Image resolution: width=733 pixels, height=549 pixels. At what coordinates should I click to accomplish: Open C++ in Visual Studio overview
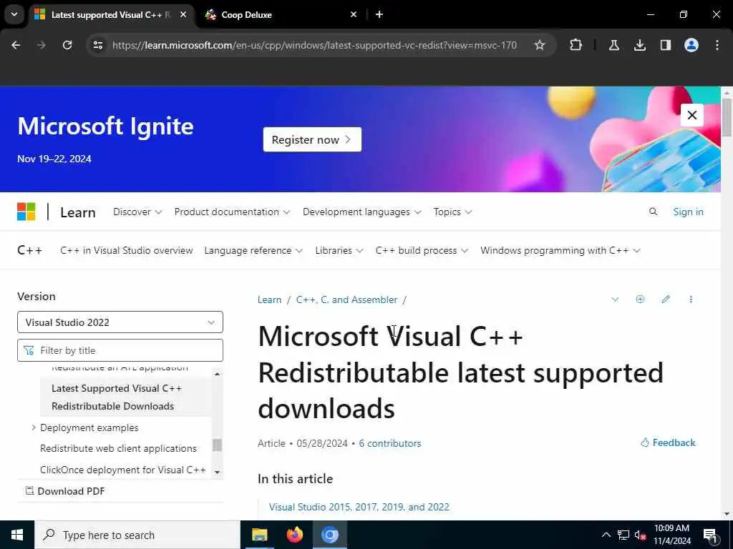(126, 250)
